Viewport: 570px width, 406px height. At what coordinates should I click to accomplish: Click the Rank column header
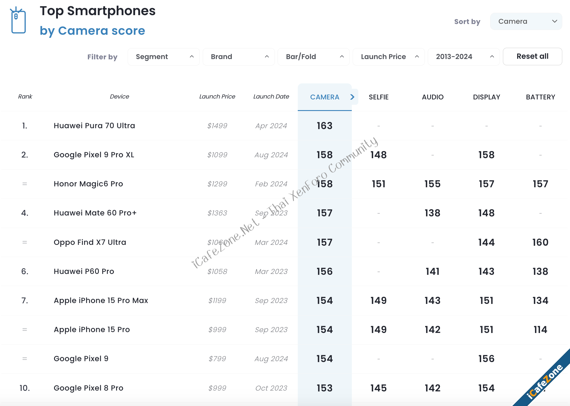pyautogui.click(x=25, y=96)
